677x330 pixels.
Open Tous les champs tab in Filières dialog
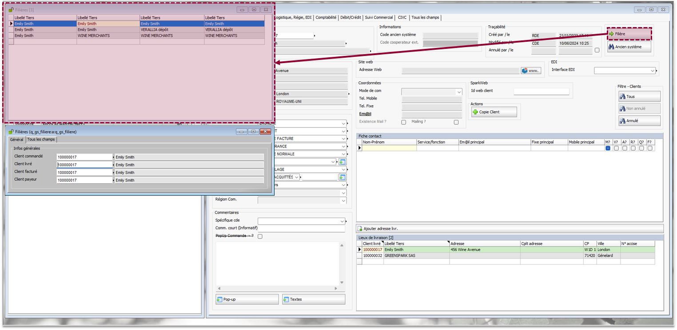coord(41,139)
